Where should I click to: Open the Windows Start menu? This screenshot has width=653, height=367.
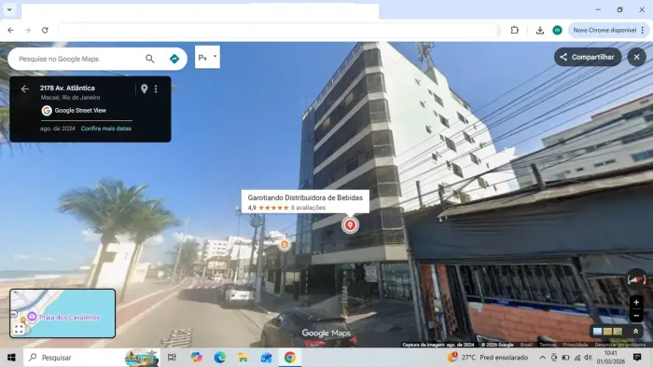(x=11, y=357)
